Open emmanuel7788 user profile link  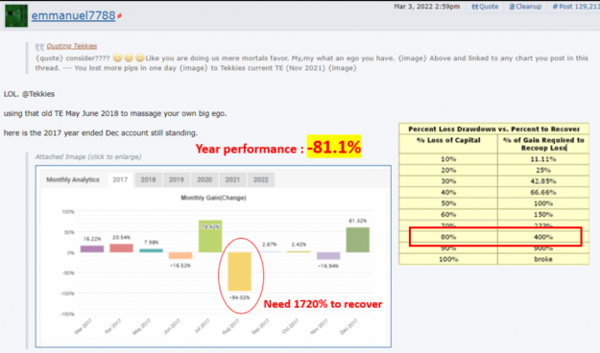73,15
